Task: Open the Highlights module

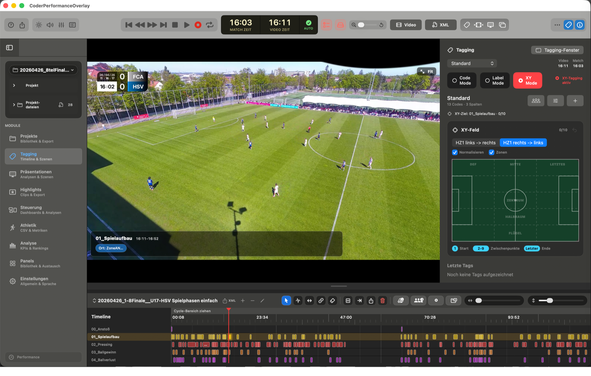Action: (43, 192)
